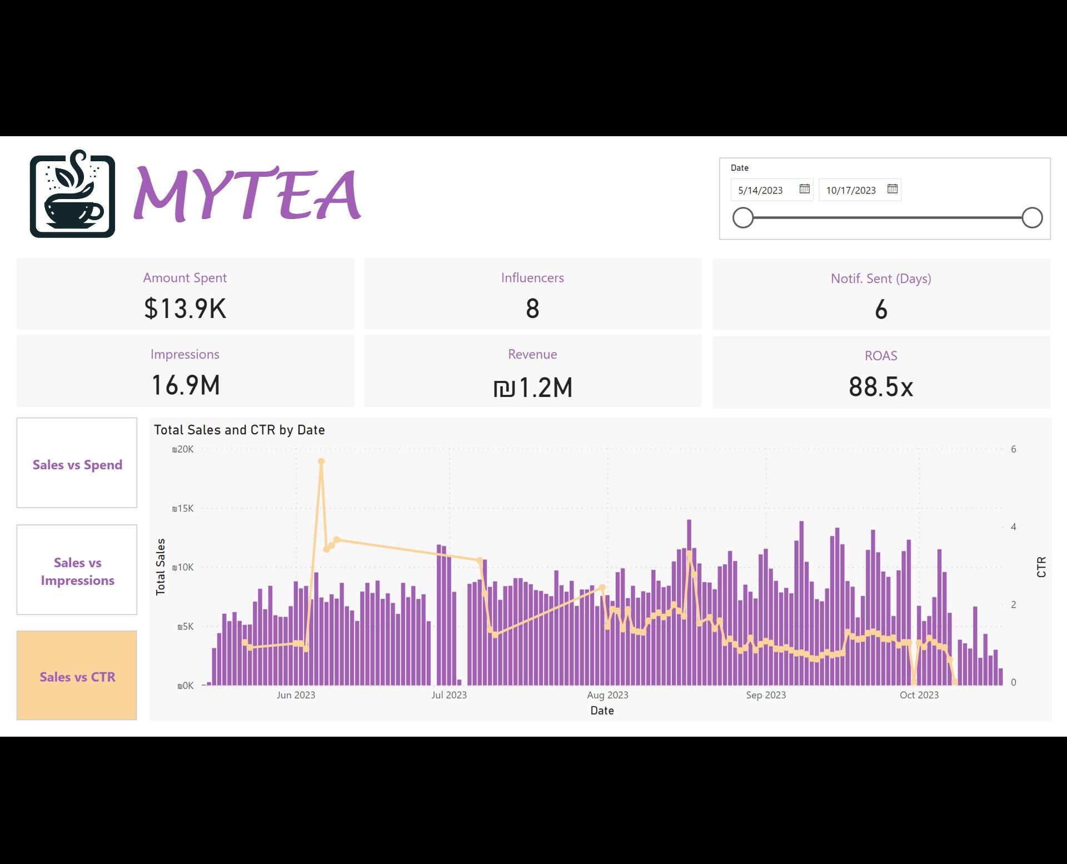Click the ROAS metric card
The width and height of the screenshot is (1067, 864).
pyautogui.click(x=881, y=370)
